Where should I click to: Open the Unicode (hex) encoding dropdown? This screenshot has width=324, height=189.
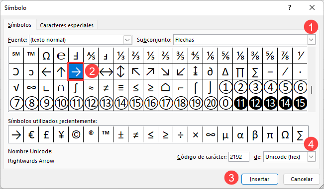pyautogui.click(x=311, y=157)
